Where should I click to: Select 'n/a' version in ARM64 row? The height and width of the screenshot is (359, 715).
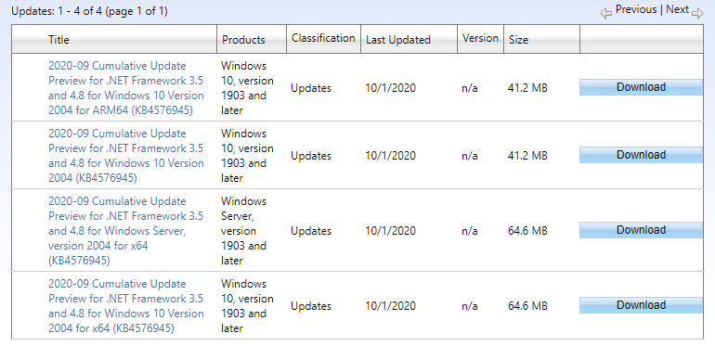click(x=469, y=88)
